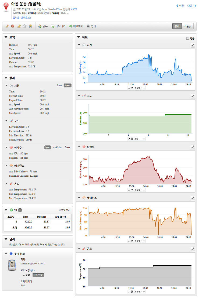The width and height of the screenshot is (199, 298).
Task: Click the heart icon in 심박수 chart header
Action: (x=84, y=147)
